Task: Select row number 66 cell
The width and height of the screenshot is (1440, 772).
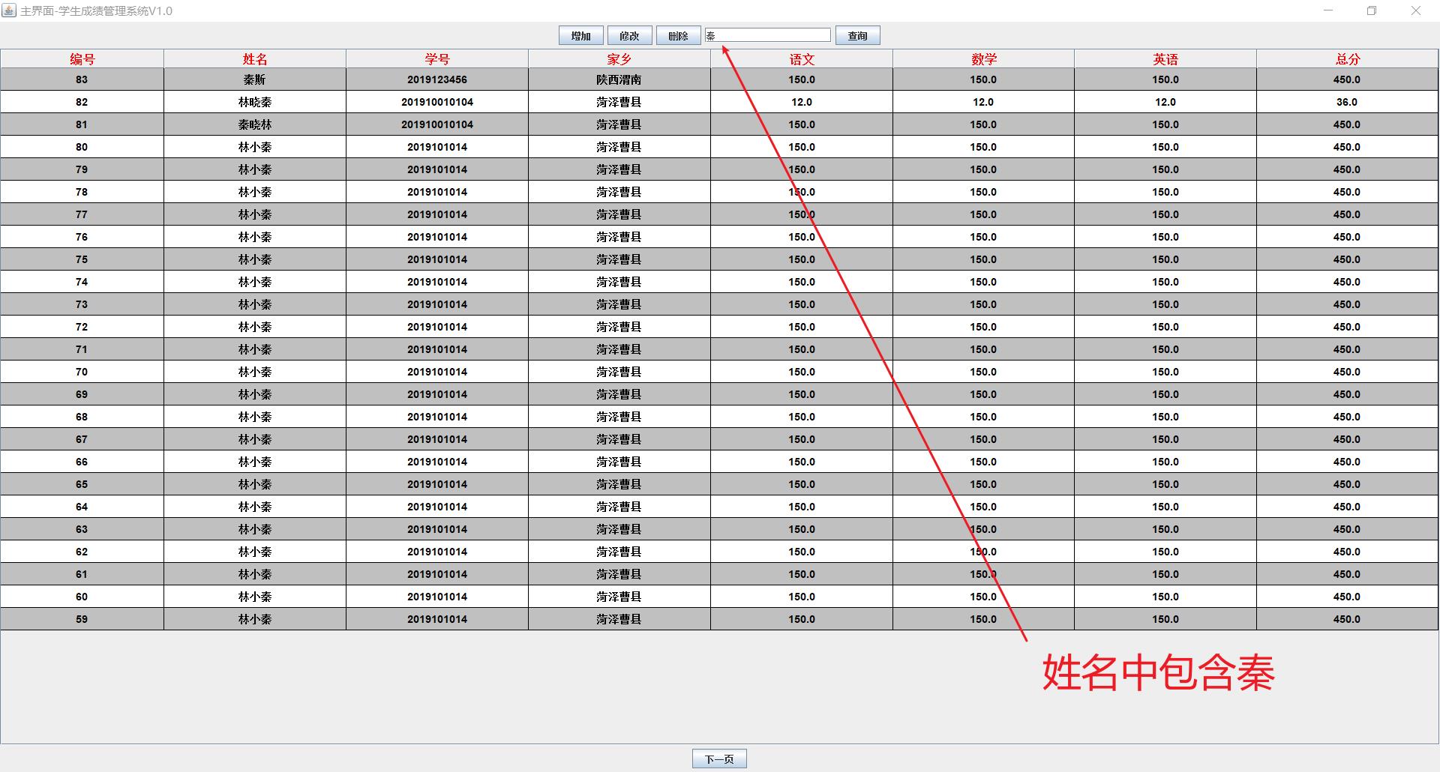Action: click(82, 462)
